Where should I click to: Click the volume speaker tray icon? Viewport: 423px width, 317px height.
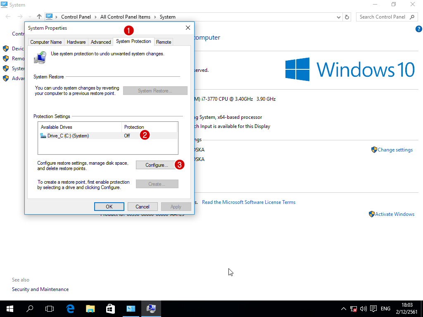pos(364,308)
